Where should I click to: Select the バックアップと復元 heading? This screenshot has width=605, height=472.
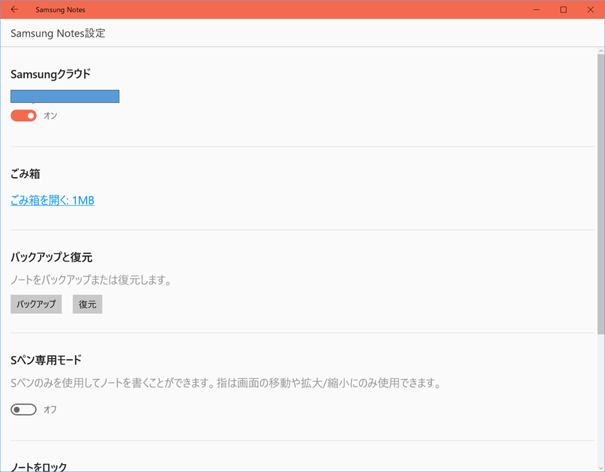tap(51, 257)
